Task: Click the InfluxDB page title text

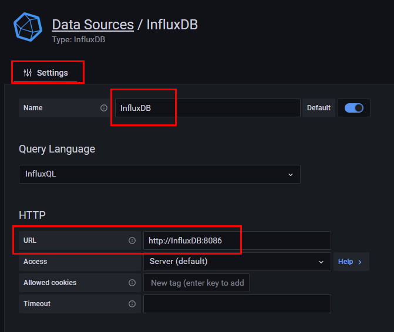Action: [x=172, y=25]
